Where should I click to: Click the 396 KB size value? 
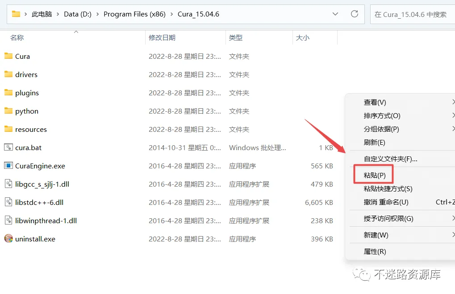click(x=322, y=239)
